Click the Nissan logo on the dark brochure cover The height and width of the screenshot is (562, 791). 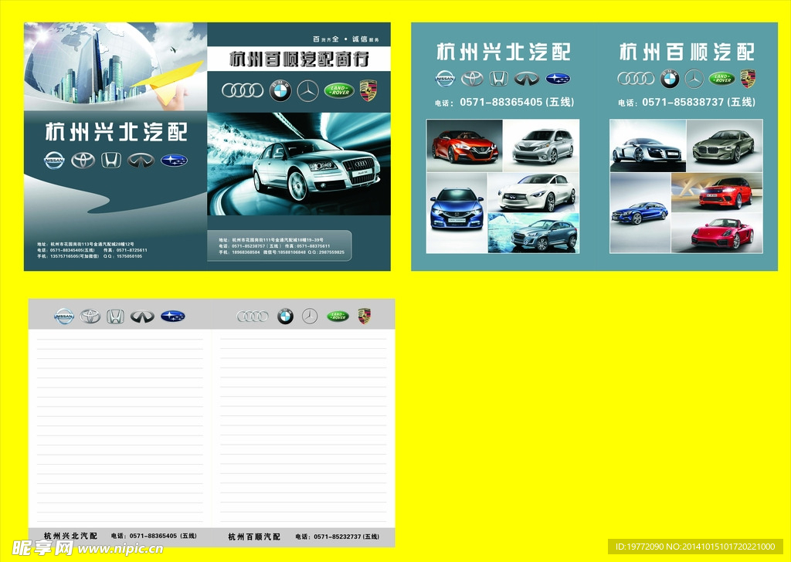tap(54, 161)
